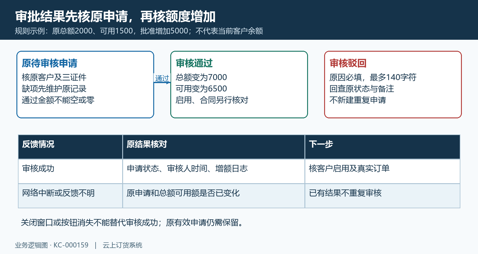Click the 下一步 column header
The width and height of the screenshot is (478, 254).
point(382,147)
